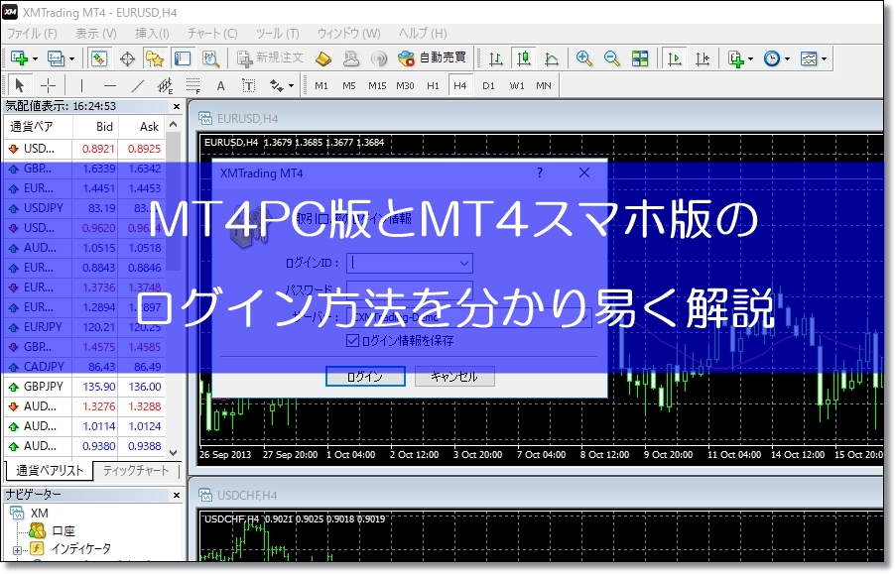Open the チャート (C) menu
This screenshot has width=896, height=574.
click(212, 33)
